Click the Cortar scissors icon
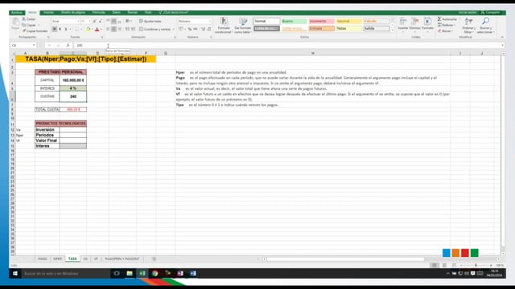 24,19
